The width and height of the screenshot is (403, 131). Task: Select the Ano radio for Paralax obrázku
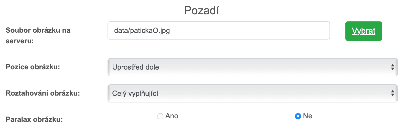coord(160,116)
